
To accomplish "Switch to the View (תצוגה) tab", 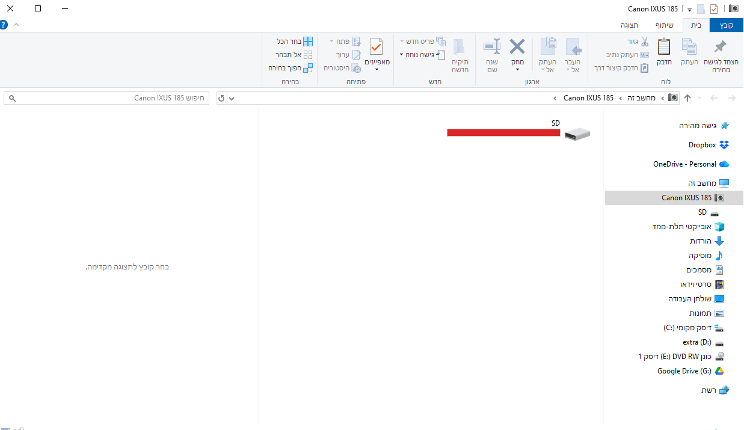I will 630,25.
